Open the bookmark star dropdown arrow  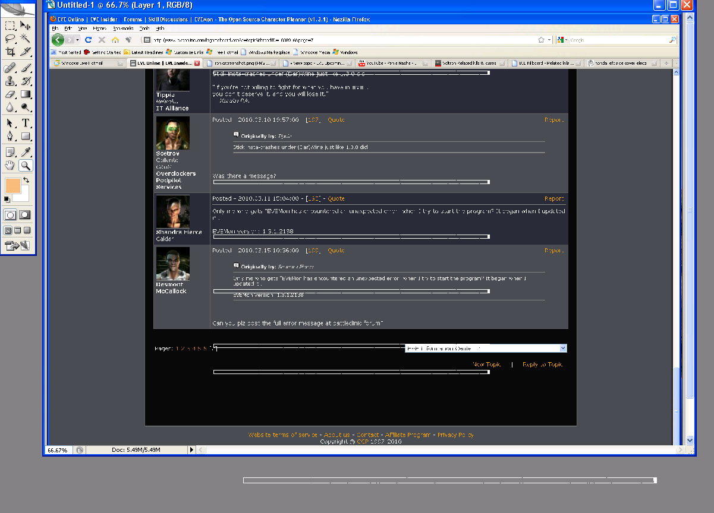(x=548, y=40)
